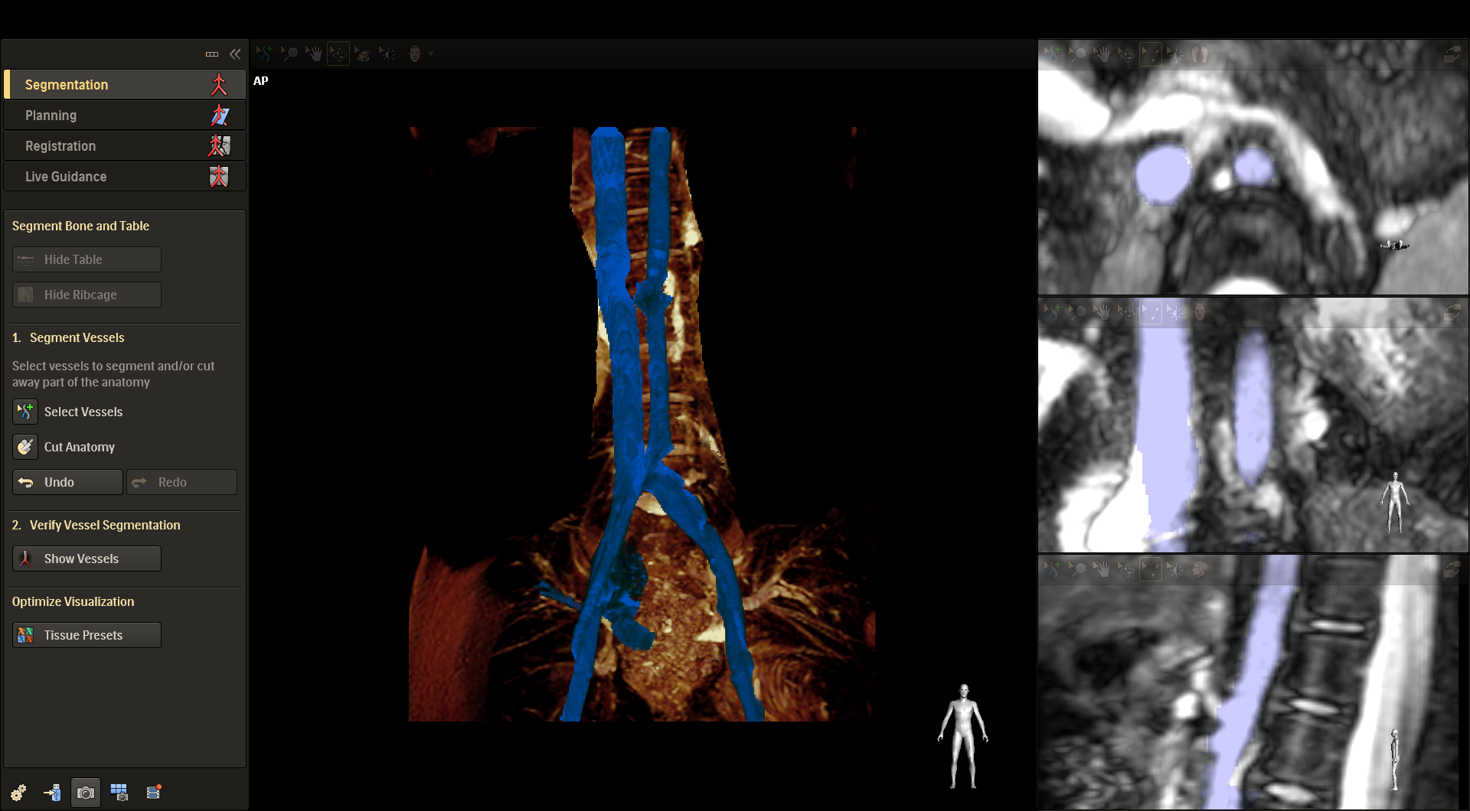Toggle Show Vessels
Screen dimensions: 1470x811
point(87,559)
